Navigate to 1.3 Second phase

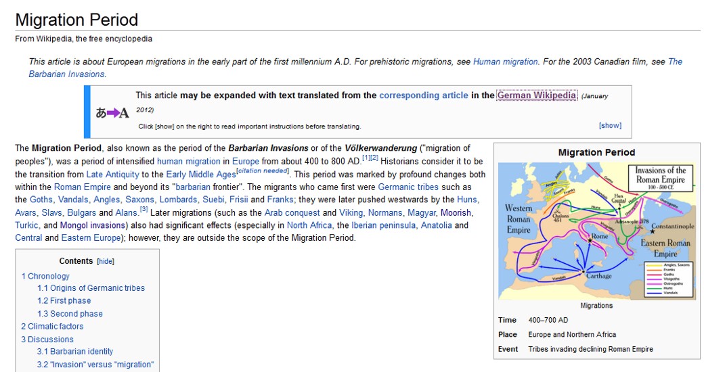[70, 314]
